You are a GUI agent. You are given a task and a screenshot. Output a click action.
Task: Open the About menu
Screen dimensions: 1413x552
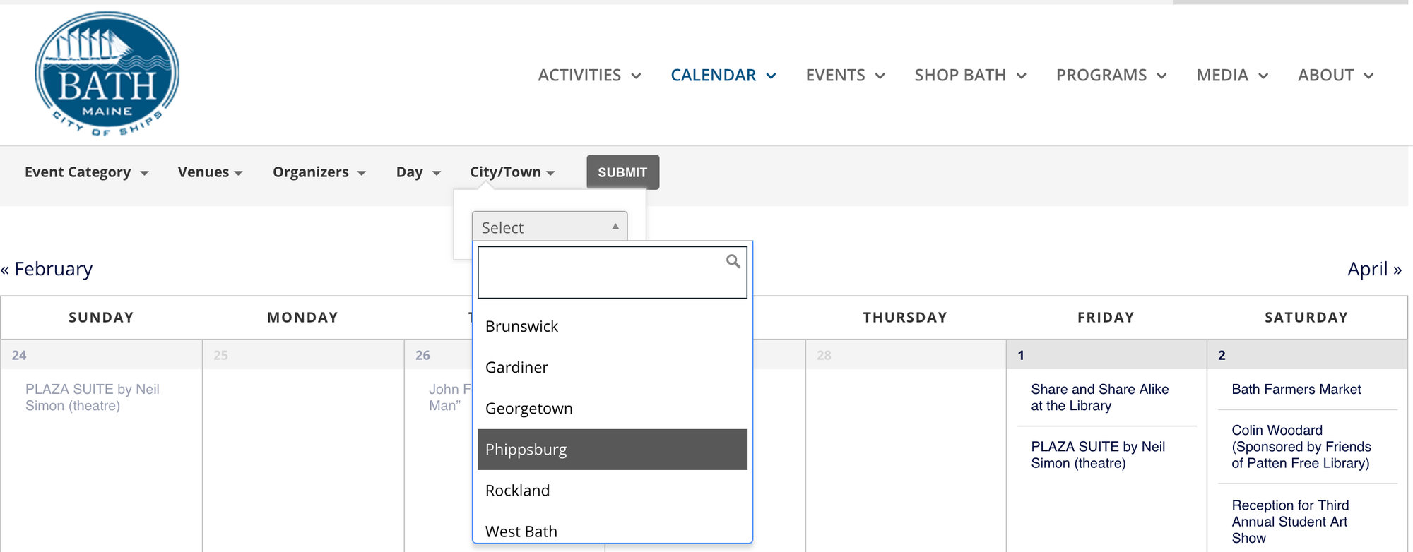pos(1335,75)
